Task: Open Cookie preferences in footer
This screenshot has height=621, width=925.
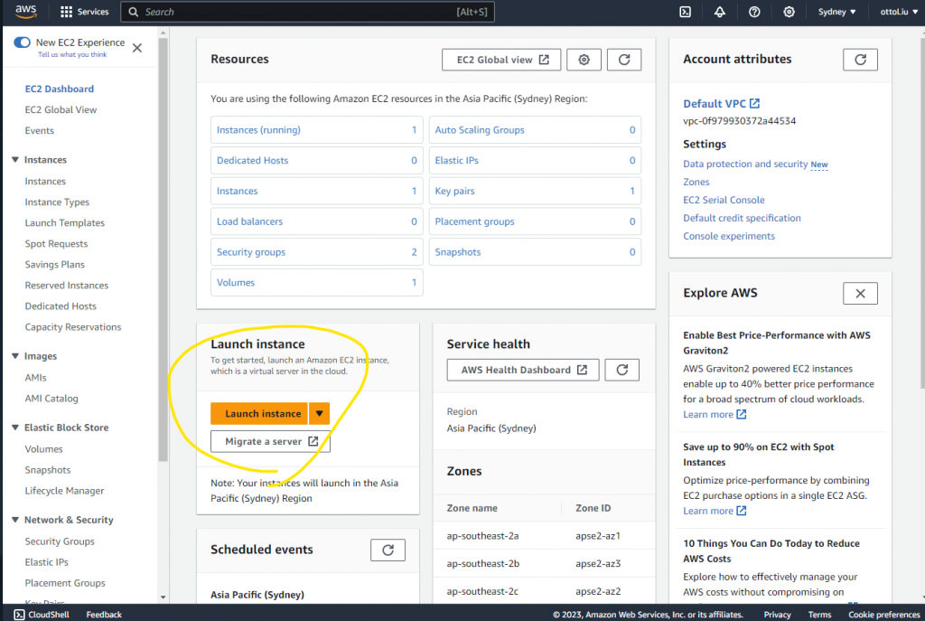Action: pyautogui.click(x=883, y=615)
